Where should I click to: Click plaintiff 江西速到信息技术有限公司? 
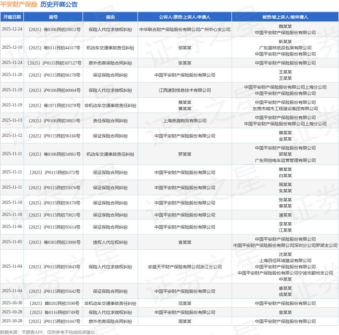(x=185, y=90)
